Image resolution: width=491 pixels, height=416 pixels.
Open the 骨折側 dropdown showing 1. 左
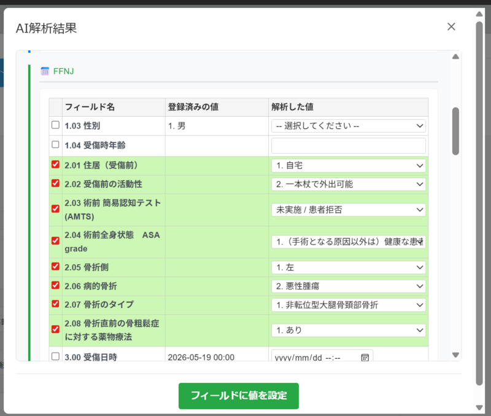pos(349,267)
